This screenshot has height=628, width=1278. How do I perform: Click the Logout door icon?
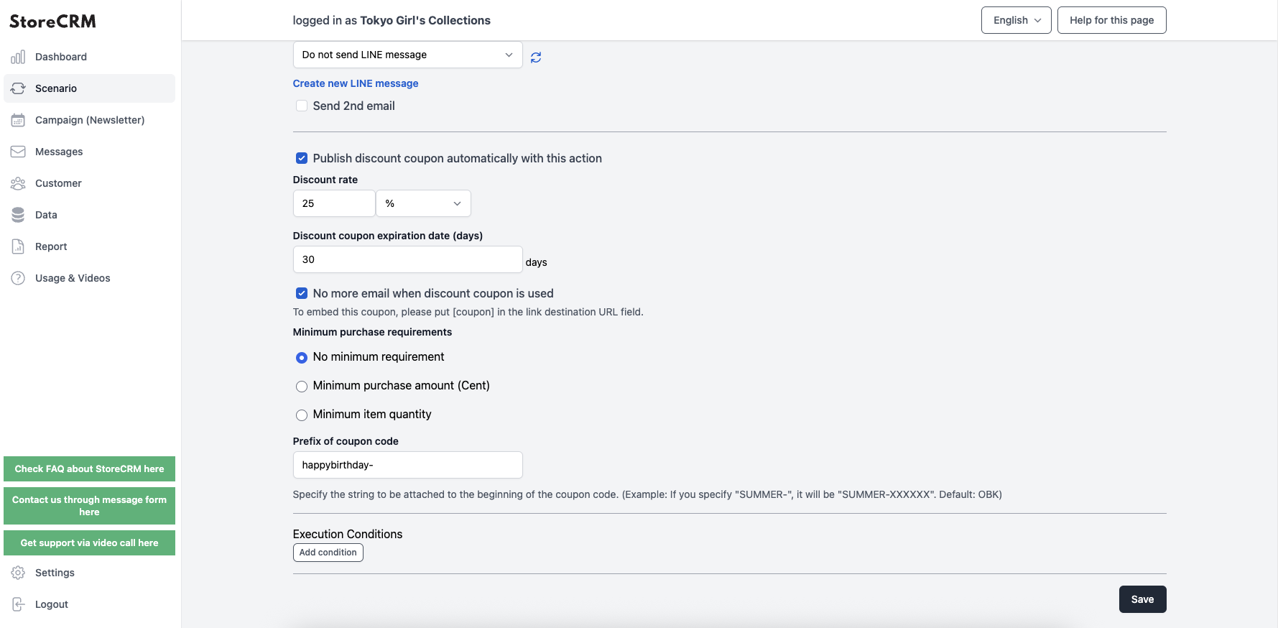[18, 604]
